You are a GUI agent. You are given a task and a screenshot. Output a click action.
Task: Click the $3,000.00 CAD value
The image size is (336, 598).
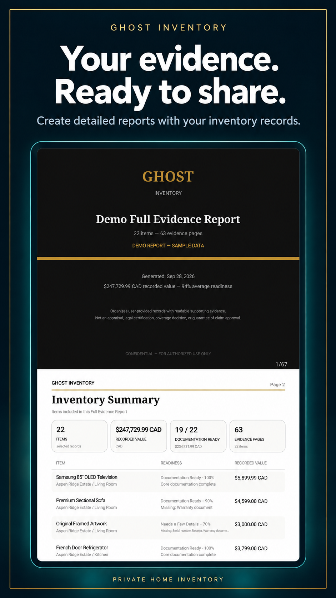click(x=251, y=524)
